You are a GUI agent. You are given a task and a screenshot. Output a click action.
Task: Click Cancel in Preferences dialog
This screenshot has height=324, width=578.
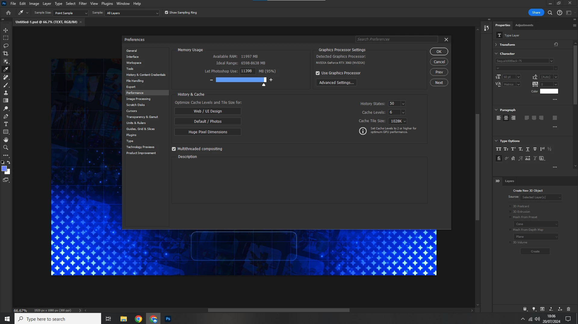point(439,62)
